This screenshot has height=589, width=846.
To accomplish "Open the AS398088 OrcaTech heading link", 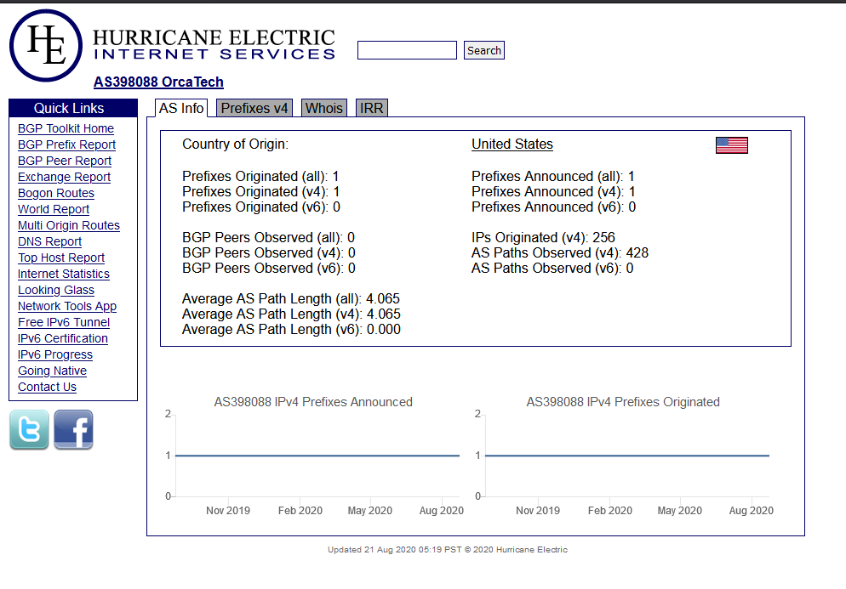I will [158, 82].
